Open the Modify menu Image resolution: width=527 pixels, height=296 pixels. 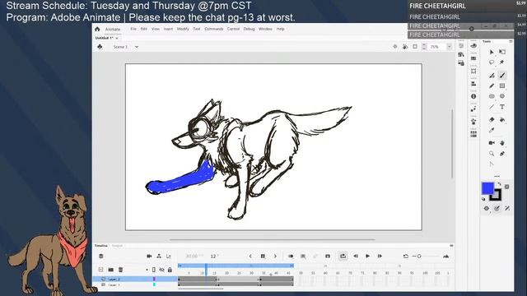(183, 30)
